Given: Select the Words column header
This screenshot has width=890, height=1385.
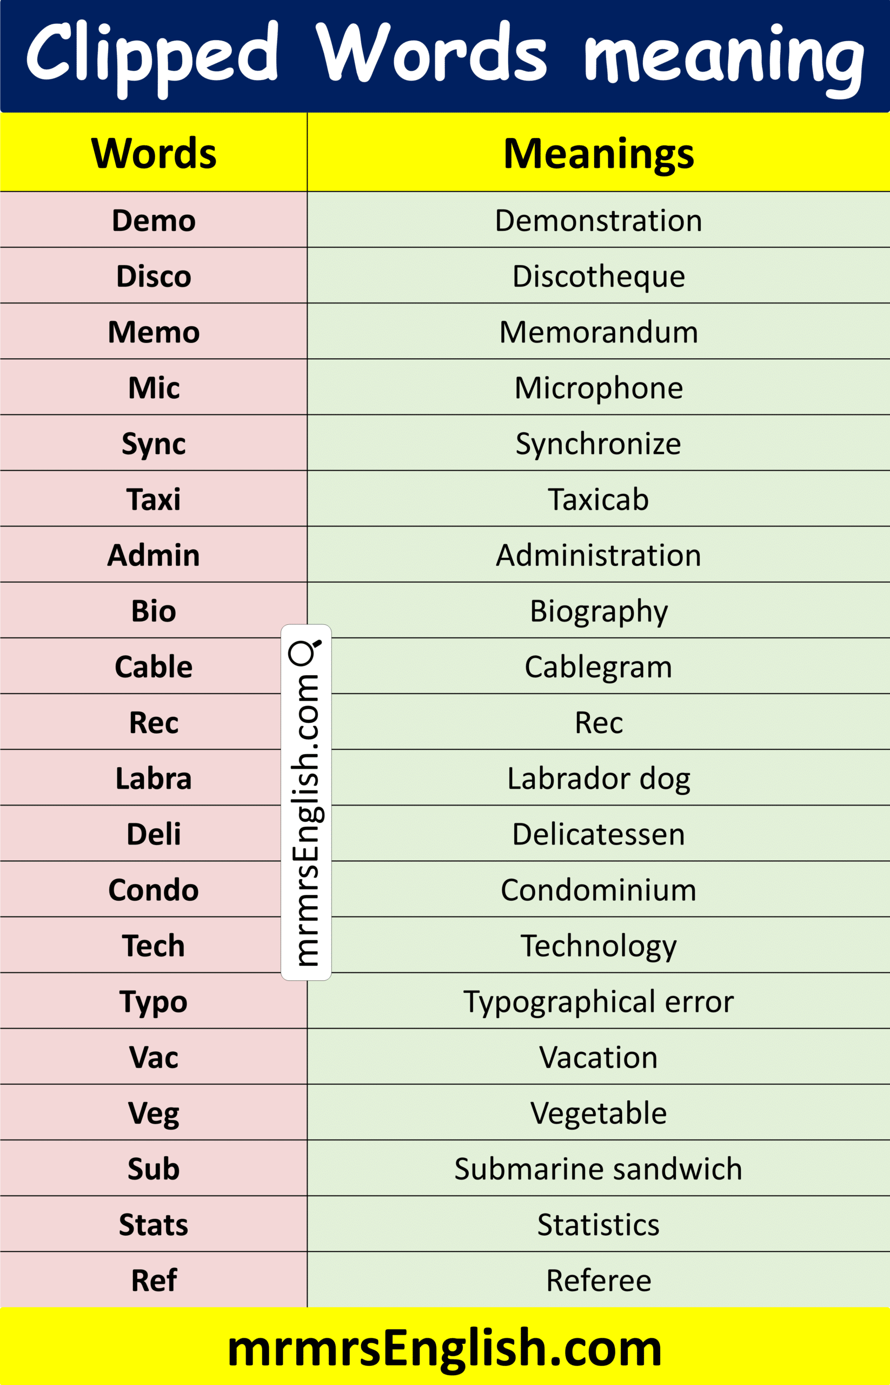Looking at the screenshot, I should coord(154,154).
